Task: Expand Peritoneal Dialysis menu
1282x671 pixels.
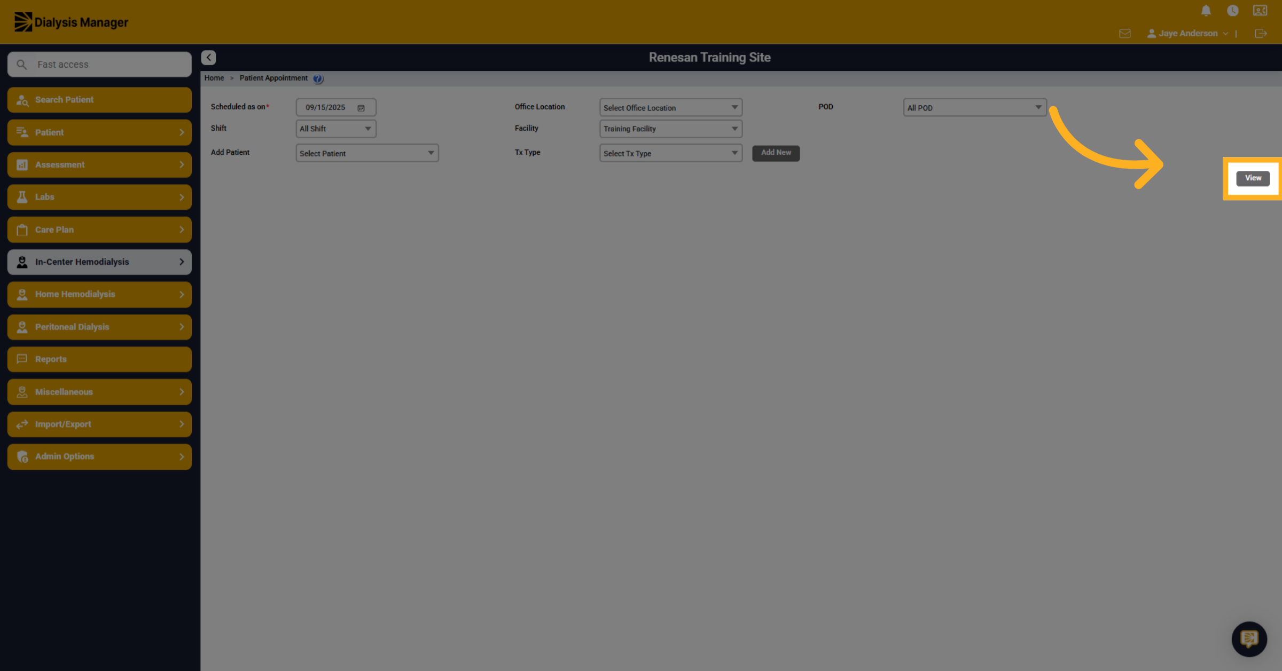Action: [99, 327]
